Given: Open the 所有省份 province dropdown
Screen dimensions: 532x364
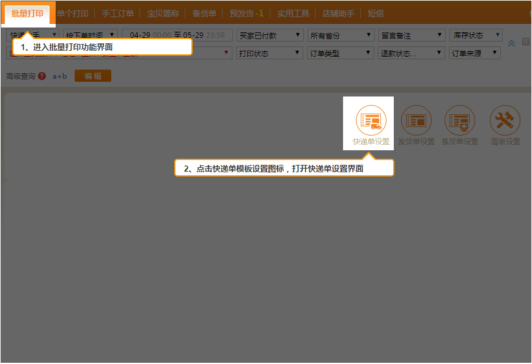Looking at the screenshot, I should [340, 36].
